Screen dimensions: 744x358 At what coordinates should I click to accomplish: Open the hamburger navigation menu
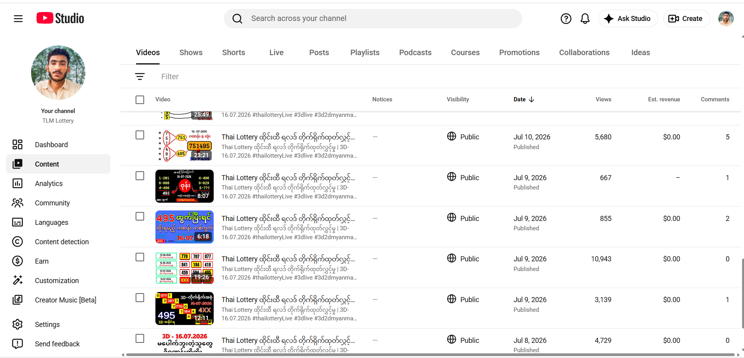tap(18, 19)
